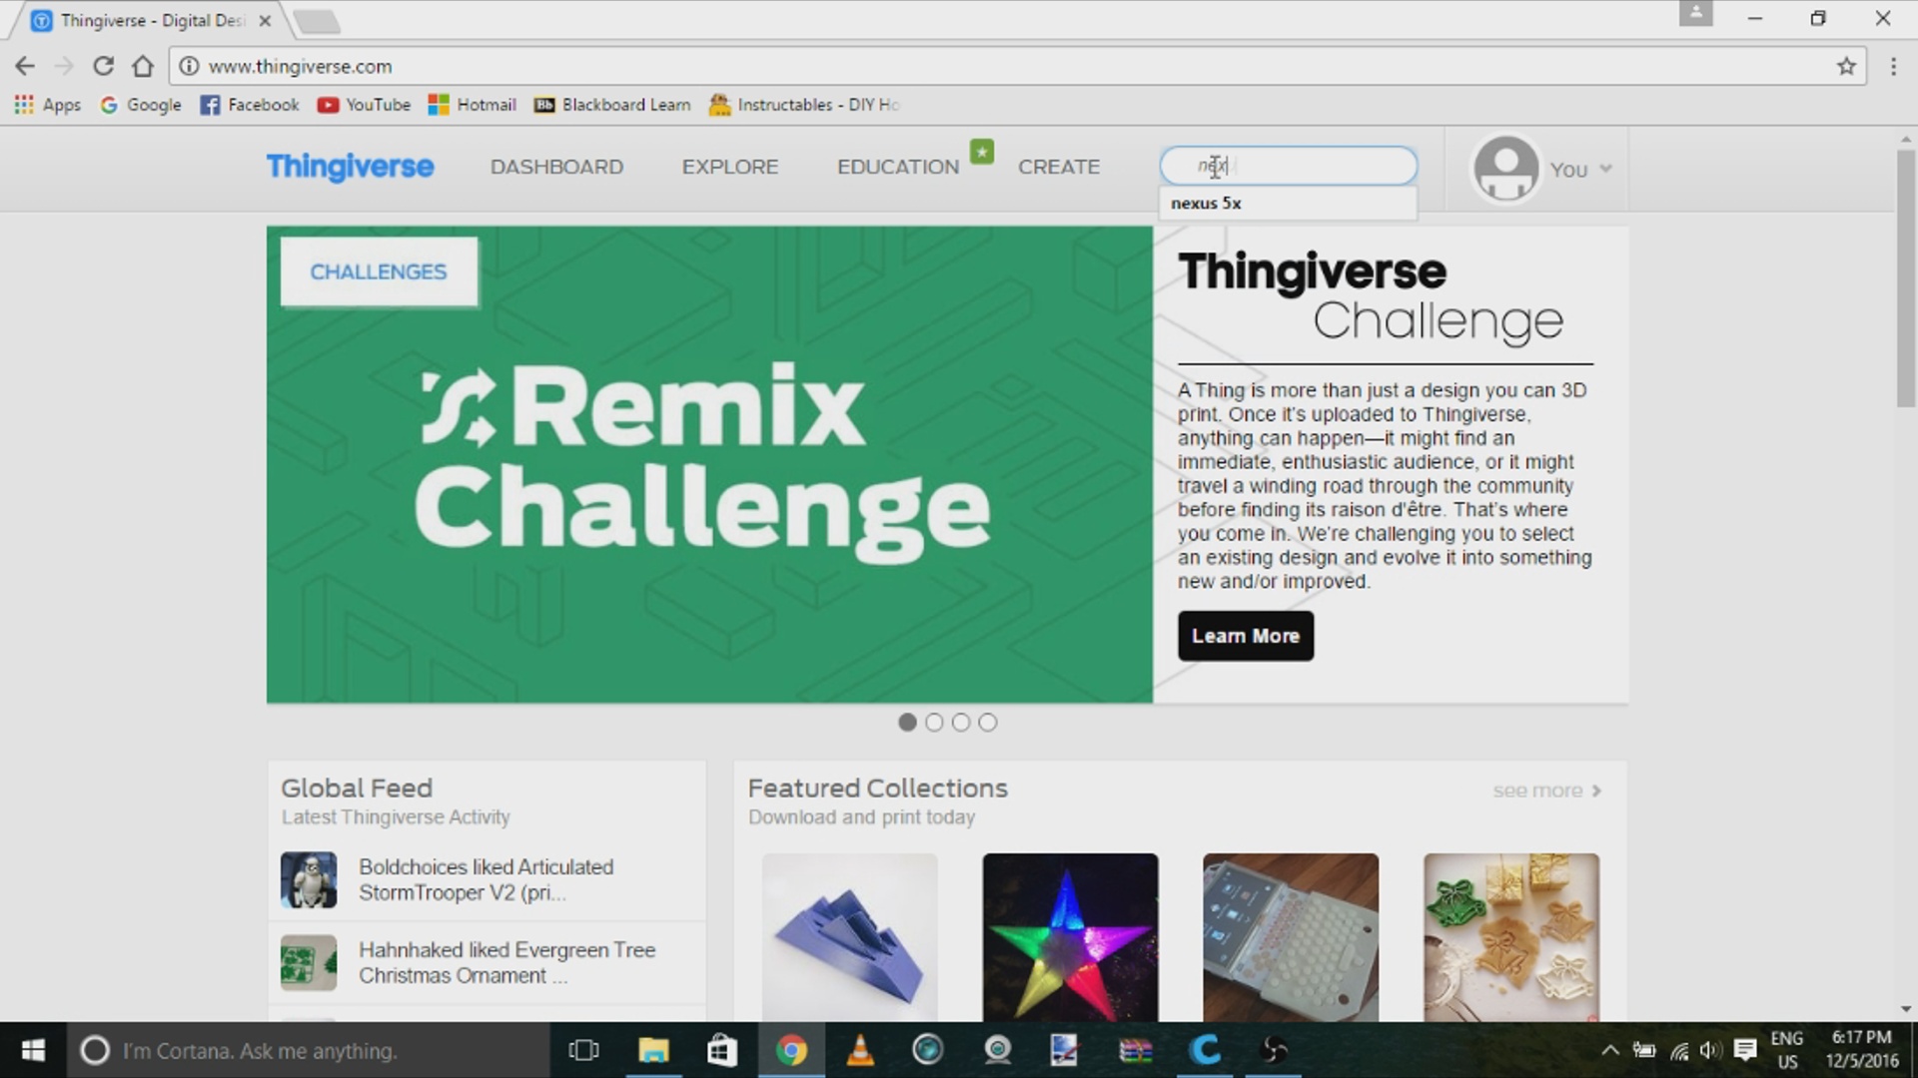1918x1078 pixels.
Task: Open YouTube bookmark
Action: (365, 105)
